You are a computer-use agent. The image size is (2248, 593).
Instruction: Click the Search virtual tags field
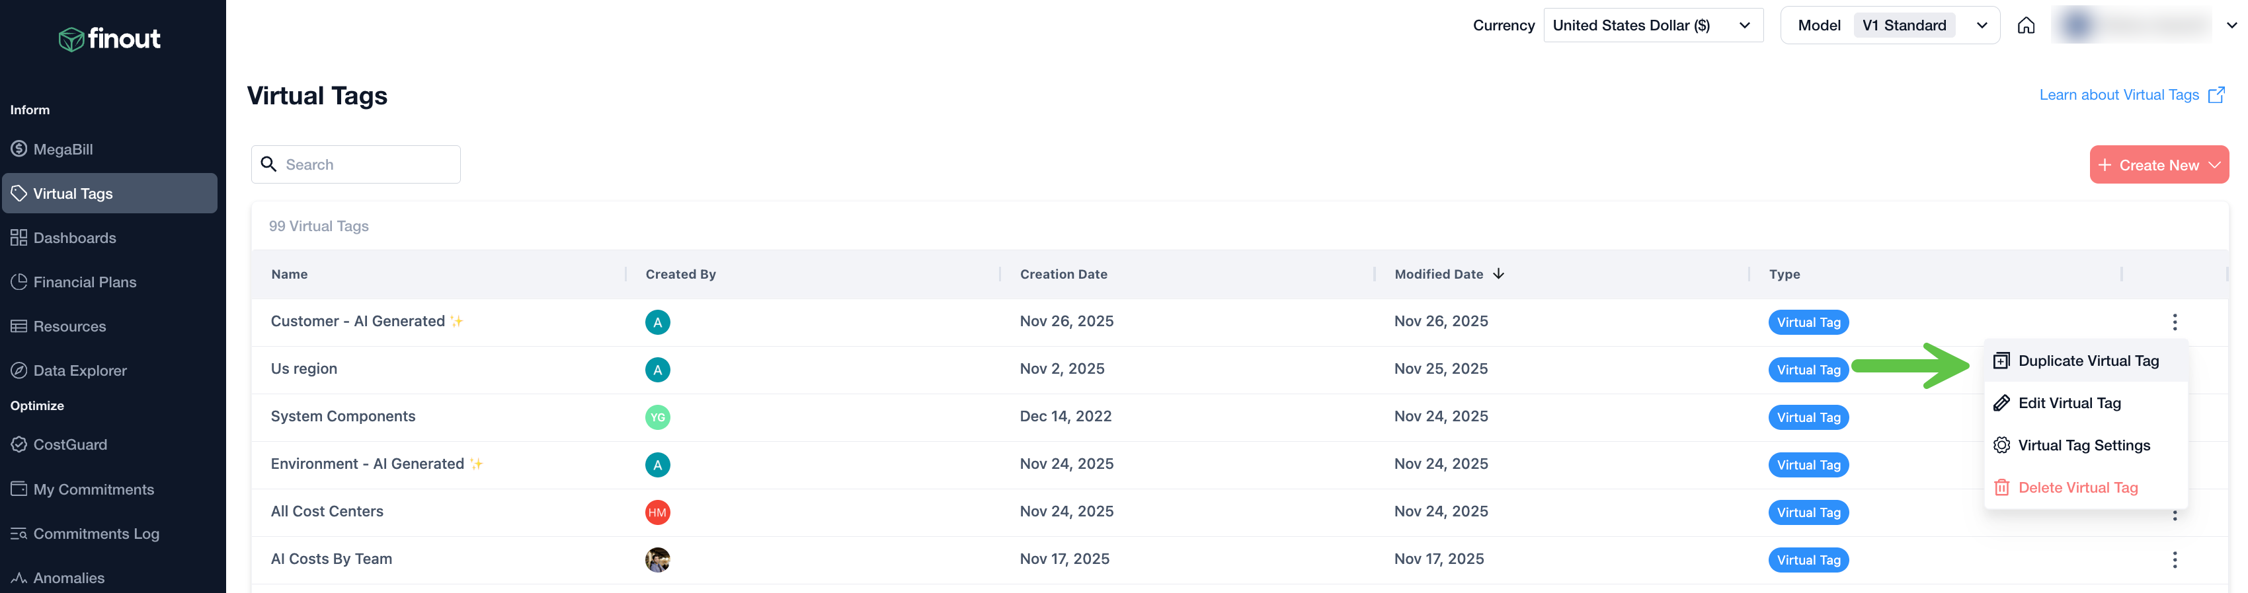tap(366, 165)
